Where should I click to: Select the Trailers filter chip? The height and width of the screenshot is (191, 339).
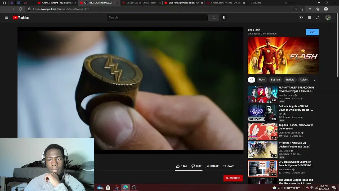click(290, 80)
